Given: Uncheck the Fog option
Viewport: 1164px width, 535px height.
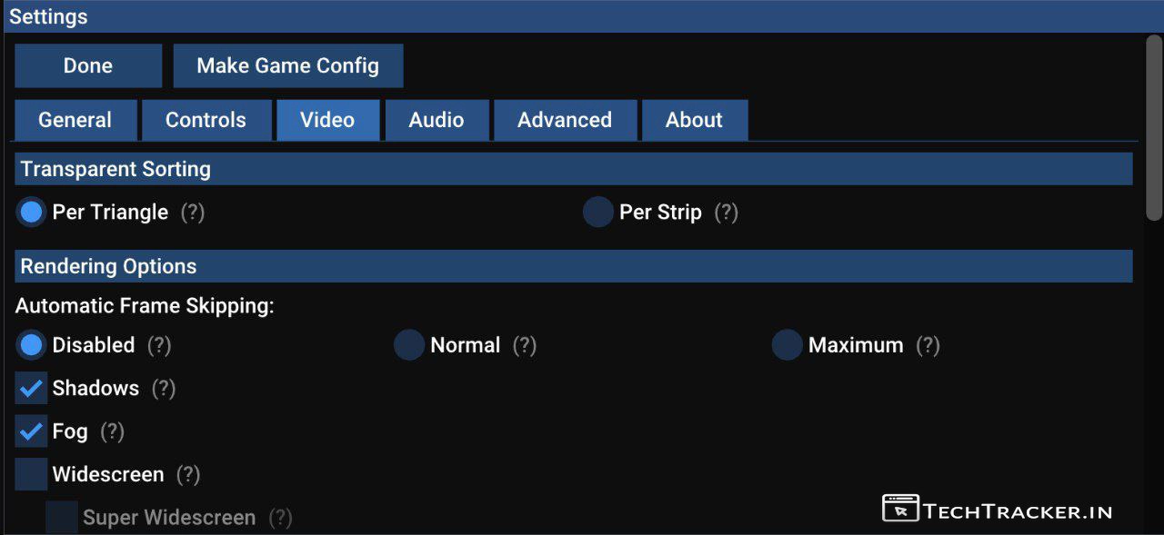Looking at the screenshot, I should click(x=31, y=431).
